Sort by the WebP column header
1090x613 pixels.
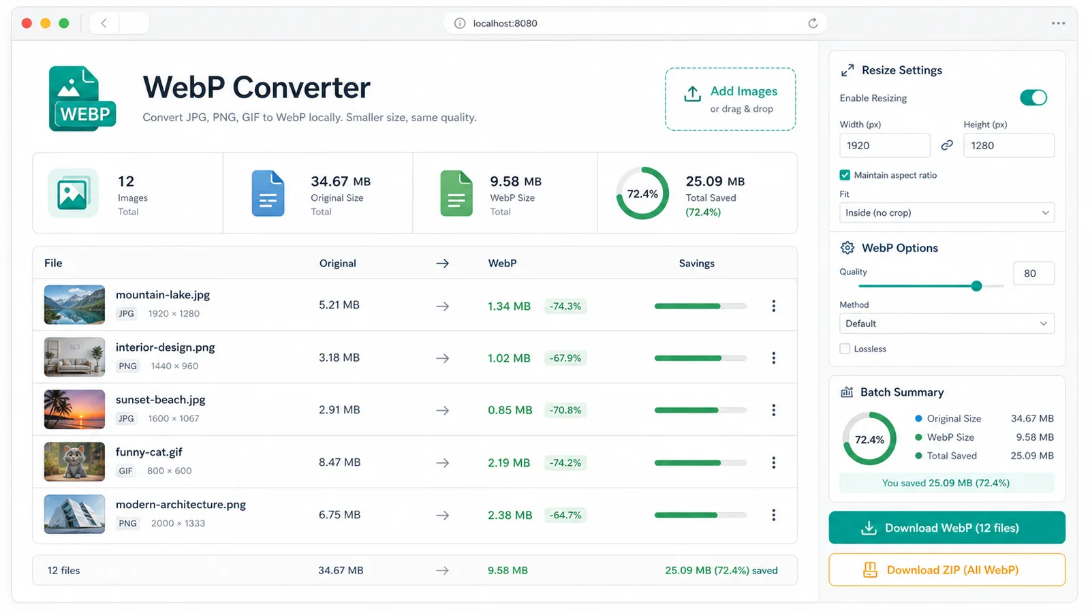click(502, 263)
